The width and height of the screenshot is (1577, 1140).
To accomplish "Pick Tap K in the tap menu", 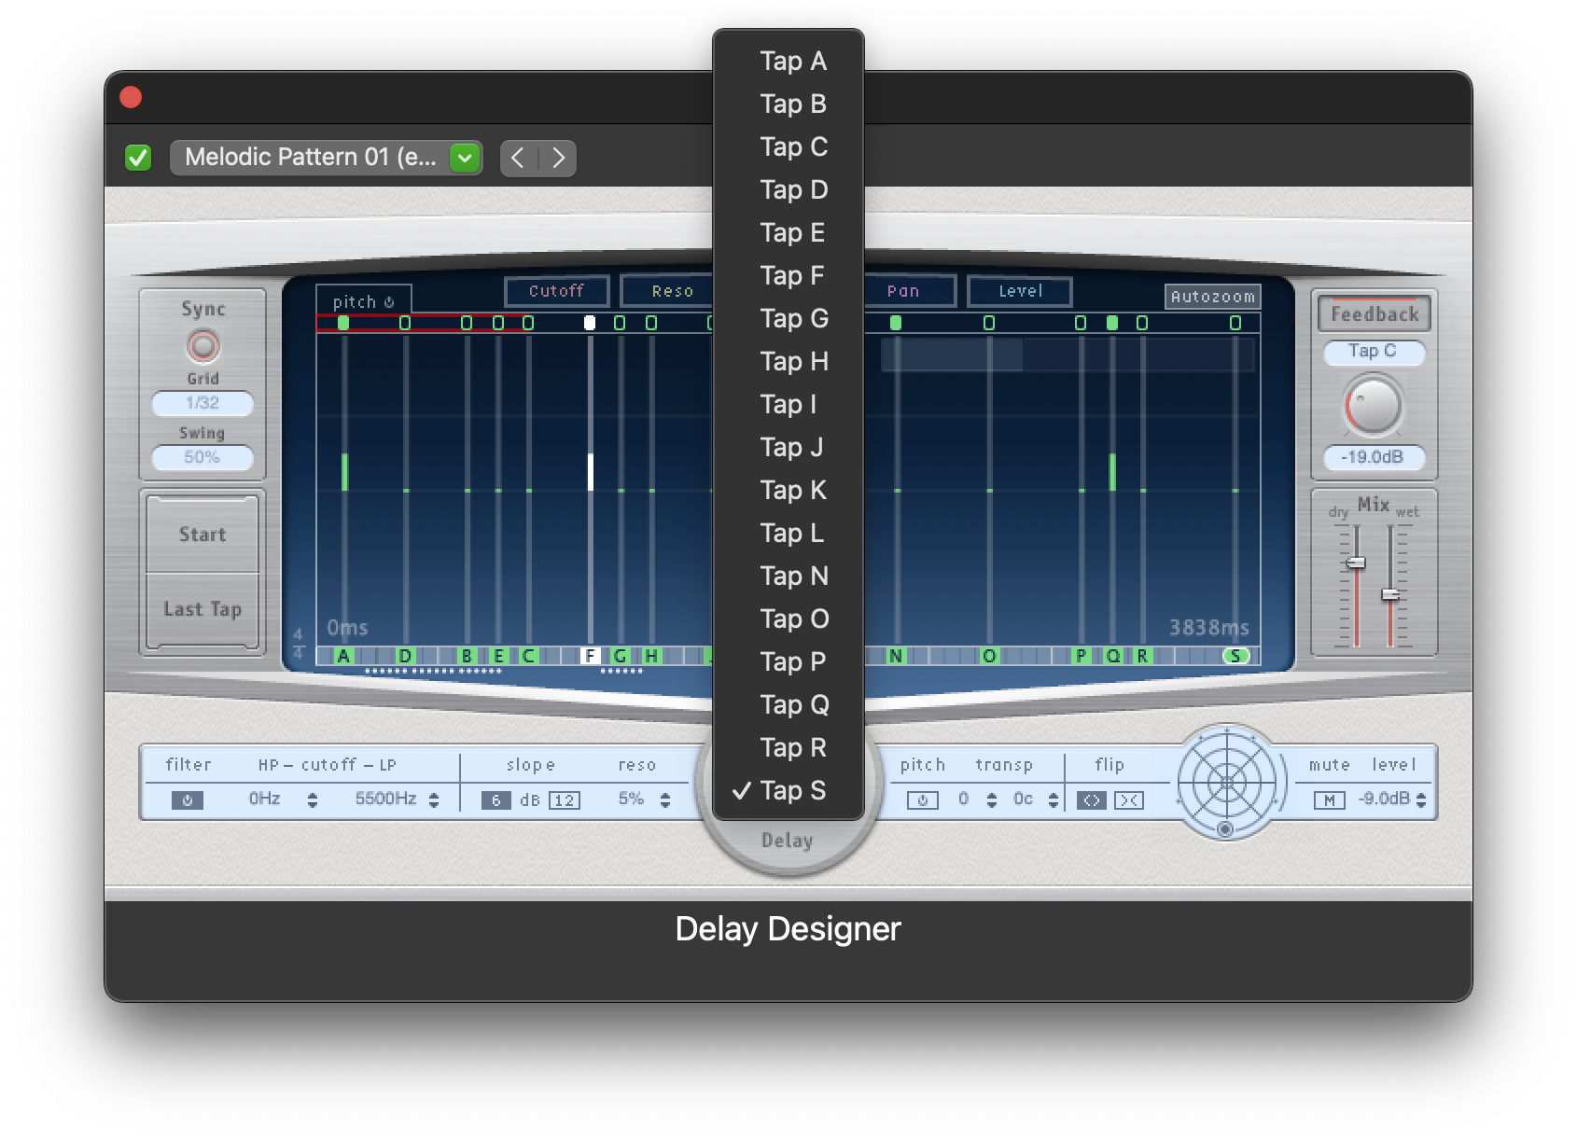I will click(788, 490).
